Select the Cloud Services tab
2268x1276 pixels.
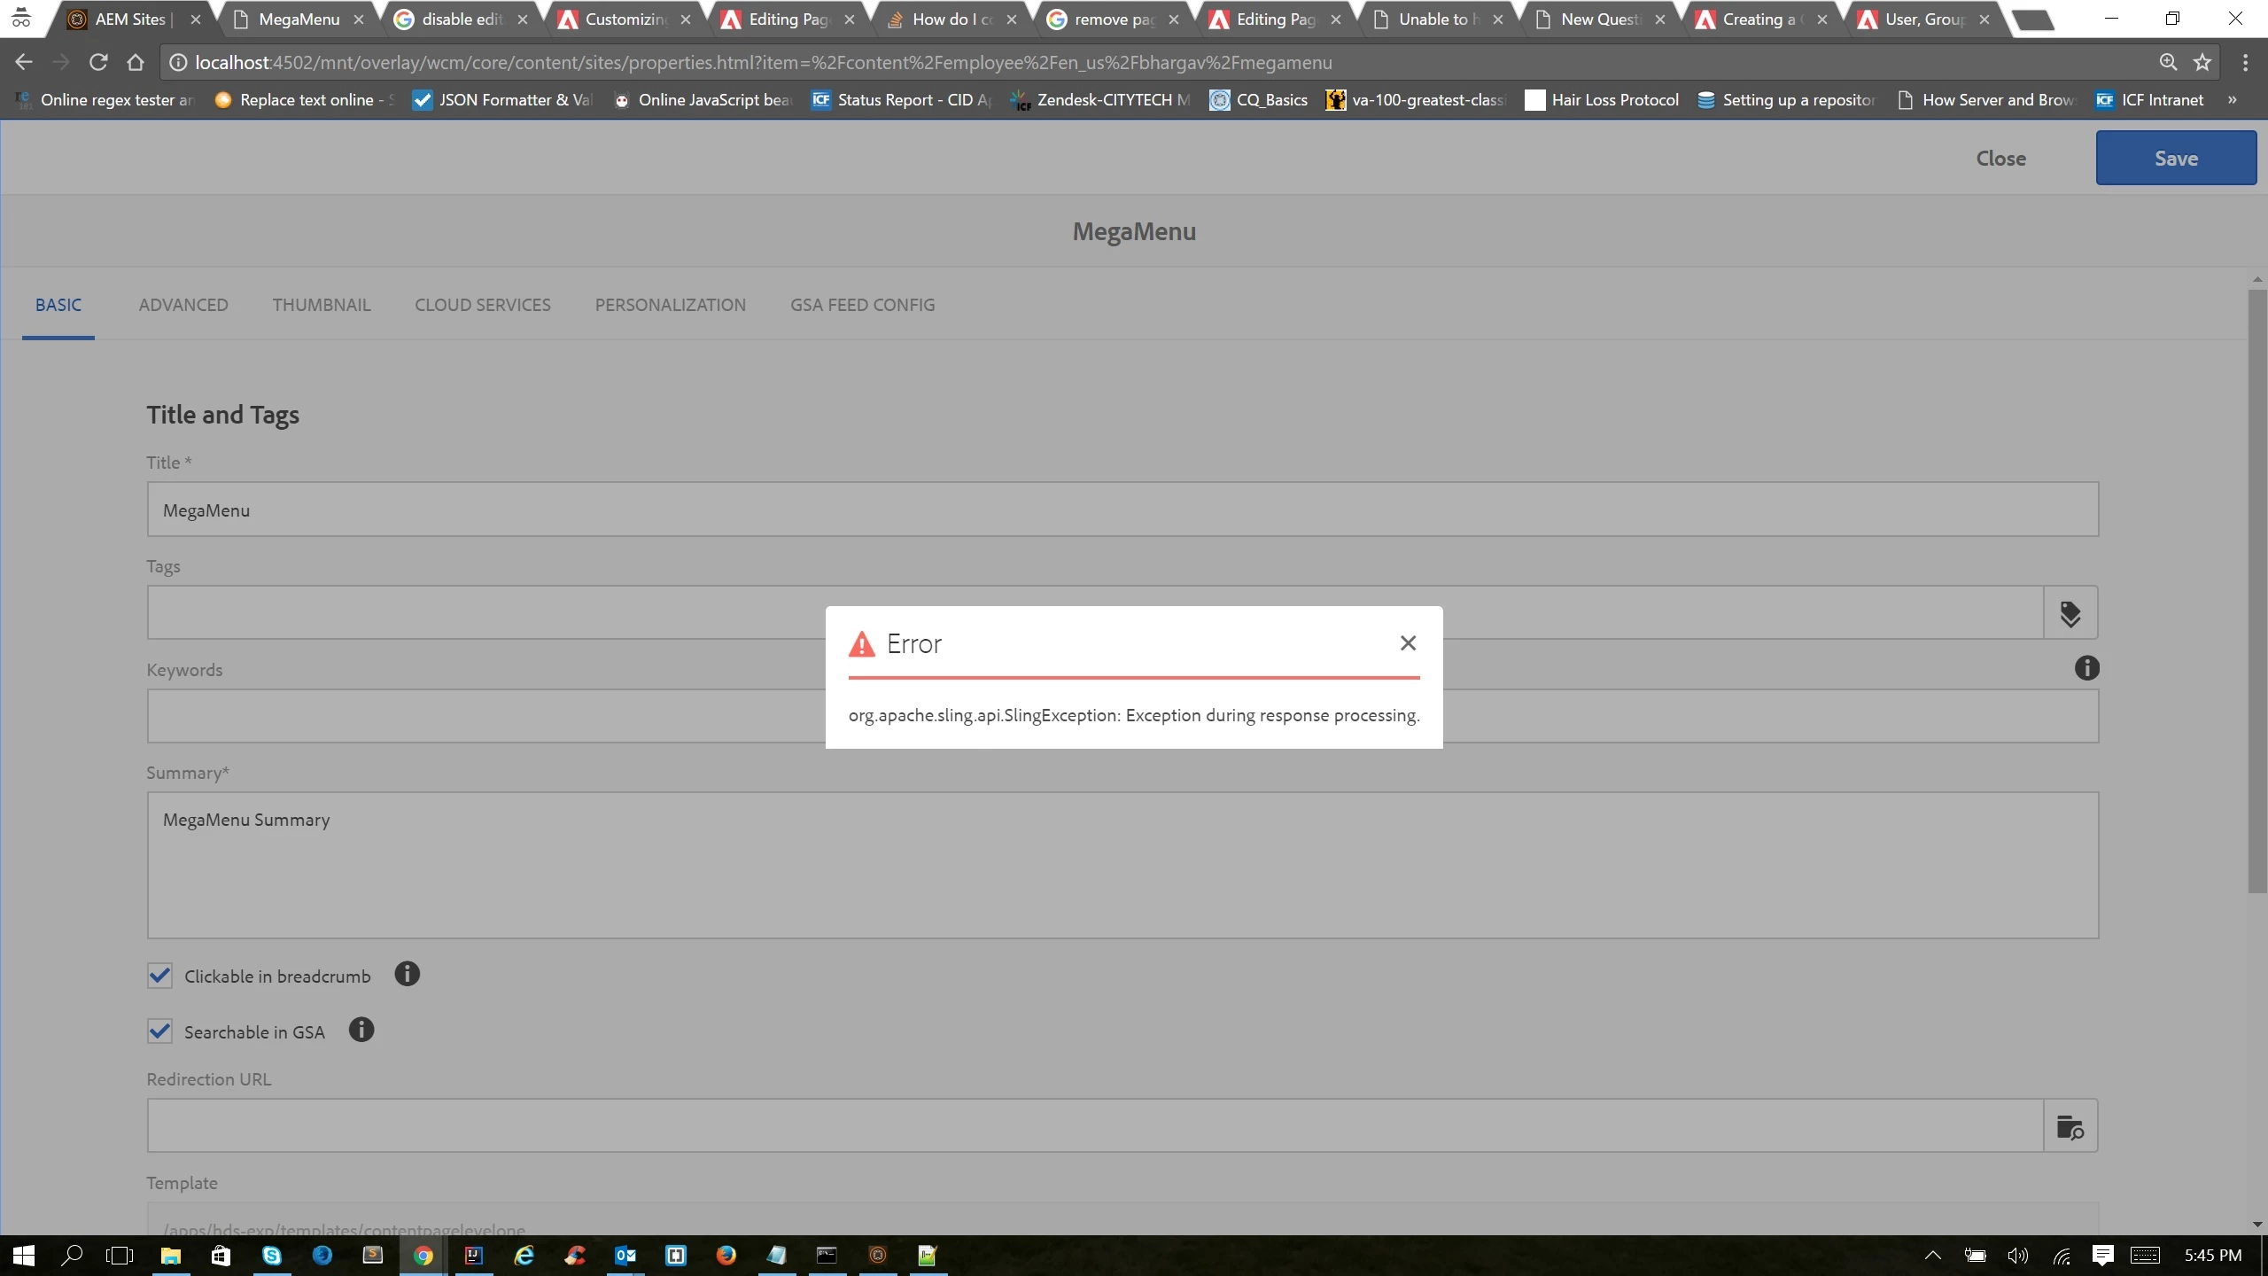pos(483,305)
